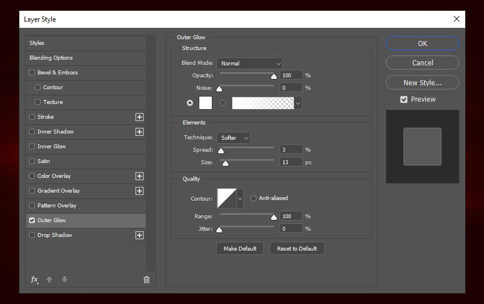The height and width of the screenshot is (304, 484).
Task: Add a Gradient Overlay with its plus icon
Action: coord(140,191)
